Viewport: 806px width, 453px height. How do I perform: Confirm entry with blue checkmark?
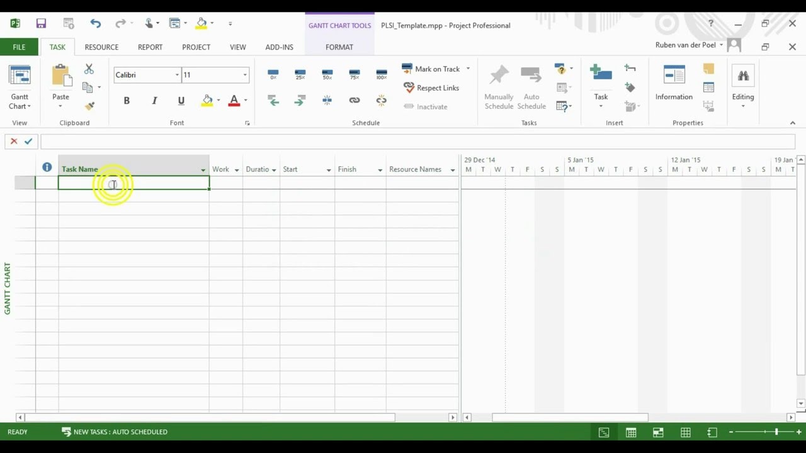[x=28, y=142]
